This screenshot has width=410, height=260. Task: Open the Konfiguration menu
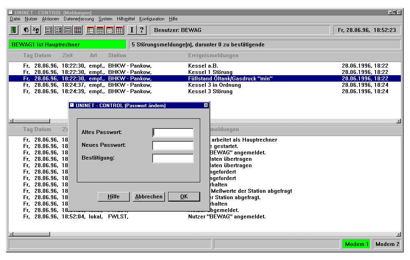(152, 19)
